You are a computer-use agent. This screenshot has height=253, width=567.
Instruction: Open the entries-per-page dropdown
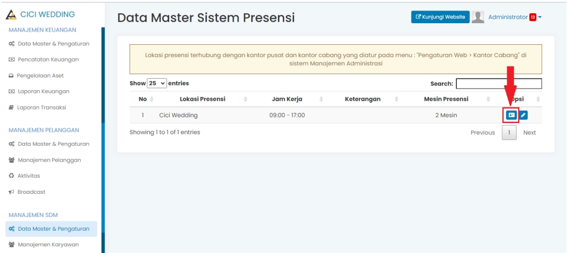pos(157,84)
